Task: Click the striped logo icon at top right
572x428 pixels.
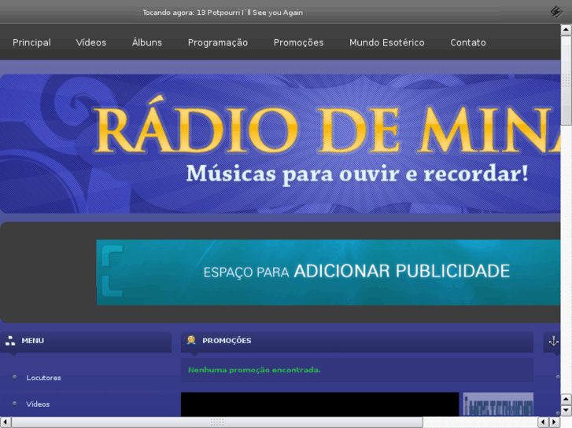Action: [556, 12]
